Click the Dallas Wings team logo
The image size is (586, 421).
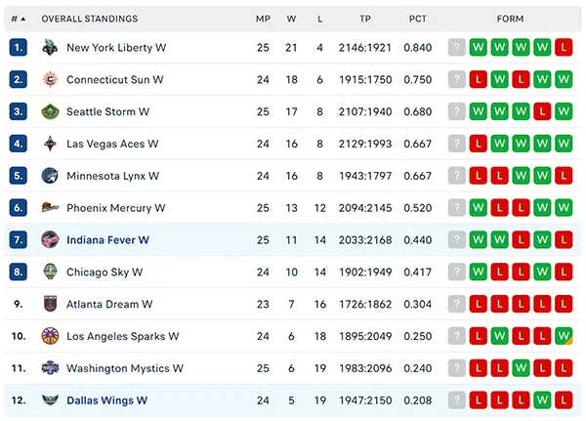(50, 400)
